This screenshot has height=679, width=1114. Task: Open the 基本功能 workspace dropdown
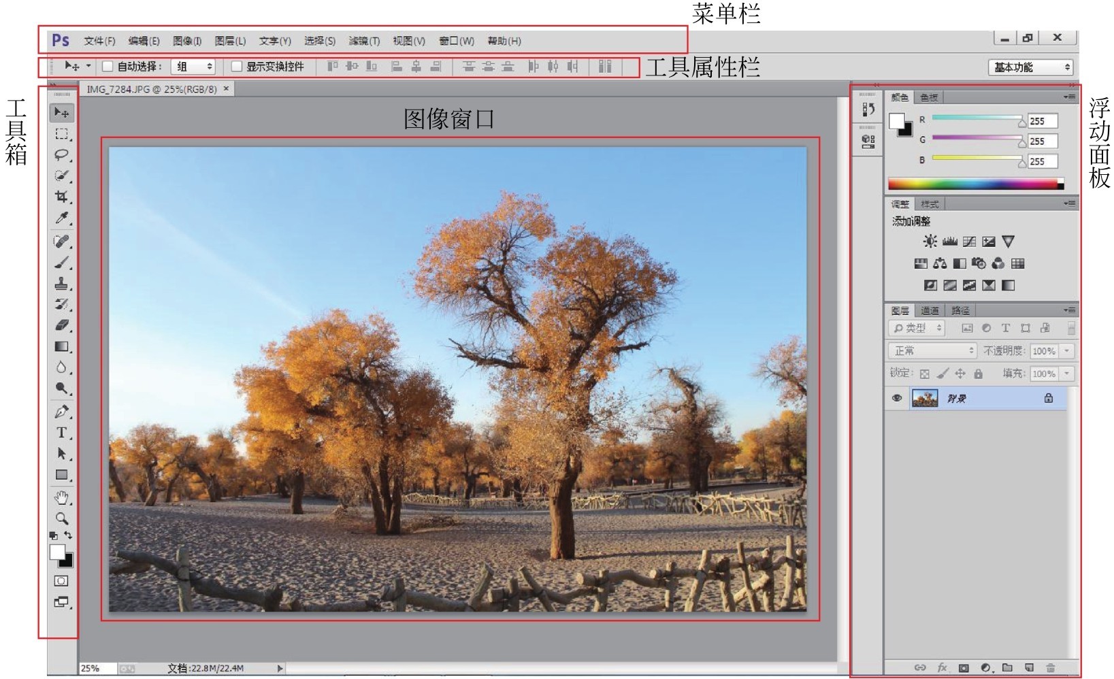1030,67
